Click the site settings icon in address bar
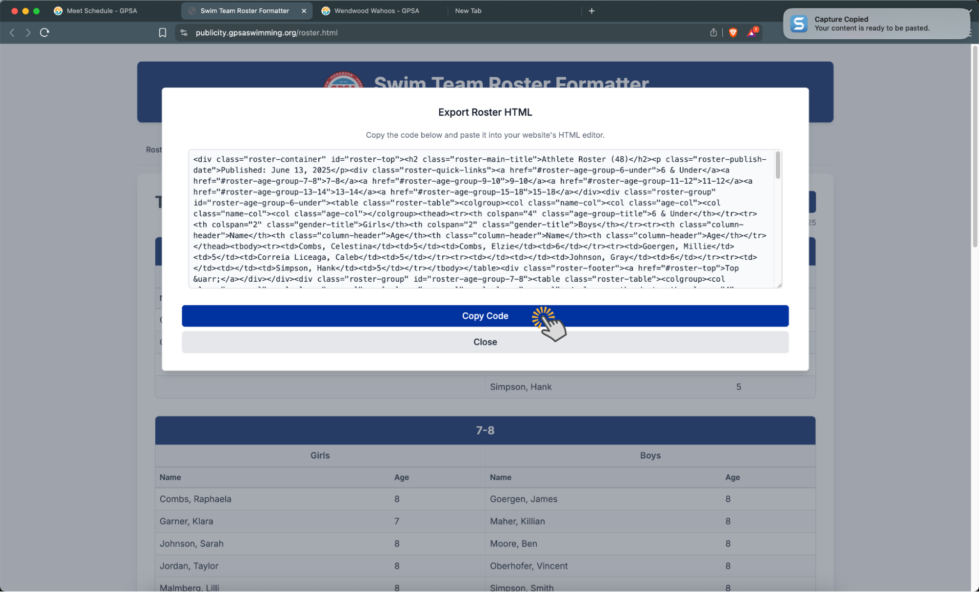The width and height of the screenshot is (979, 592). coord(184,32)
